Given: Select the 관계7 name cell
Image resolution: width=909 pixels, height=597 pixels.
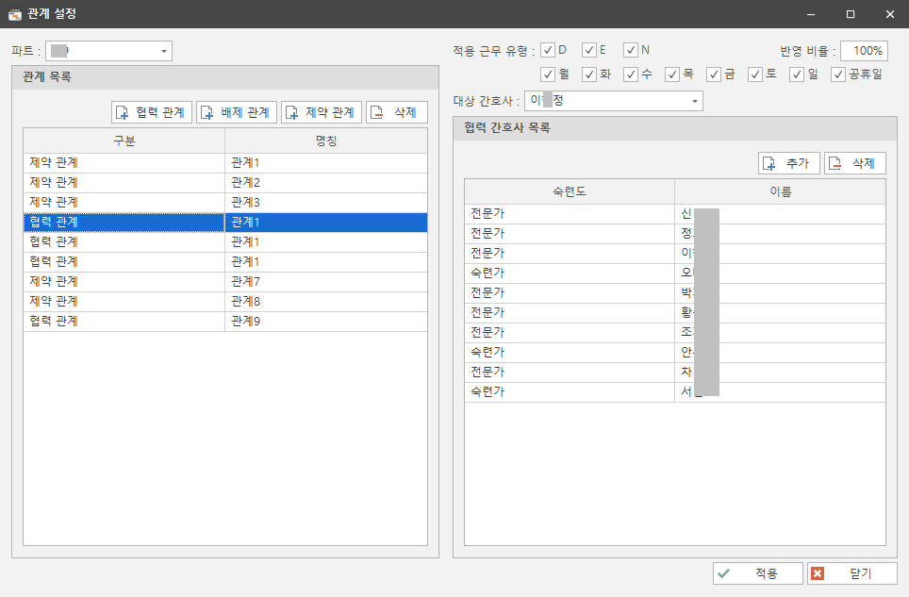Looking at the screenshot, I should pyautogui.click(x=326, y=281).
